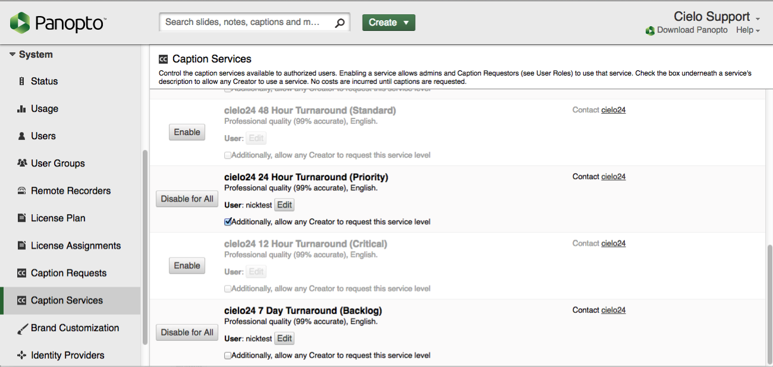The height and width of the screenshot is (367, 773).
Task: Open cielo24 contact link for 48 Hour row
Action: (613, 110)
